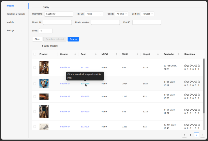This screenshot has width=208, height=141.
Task: Toggle the select-all checkbox in table header
Action: 35,54
